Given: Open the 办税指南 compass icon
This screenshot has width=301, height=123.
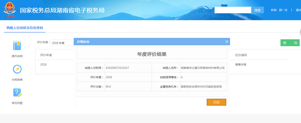Looking at the screenshot, I should tap(17, 69).
